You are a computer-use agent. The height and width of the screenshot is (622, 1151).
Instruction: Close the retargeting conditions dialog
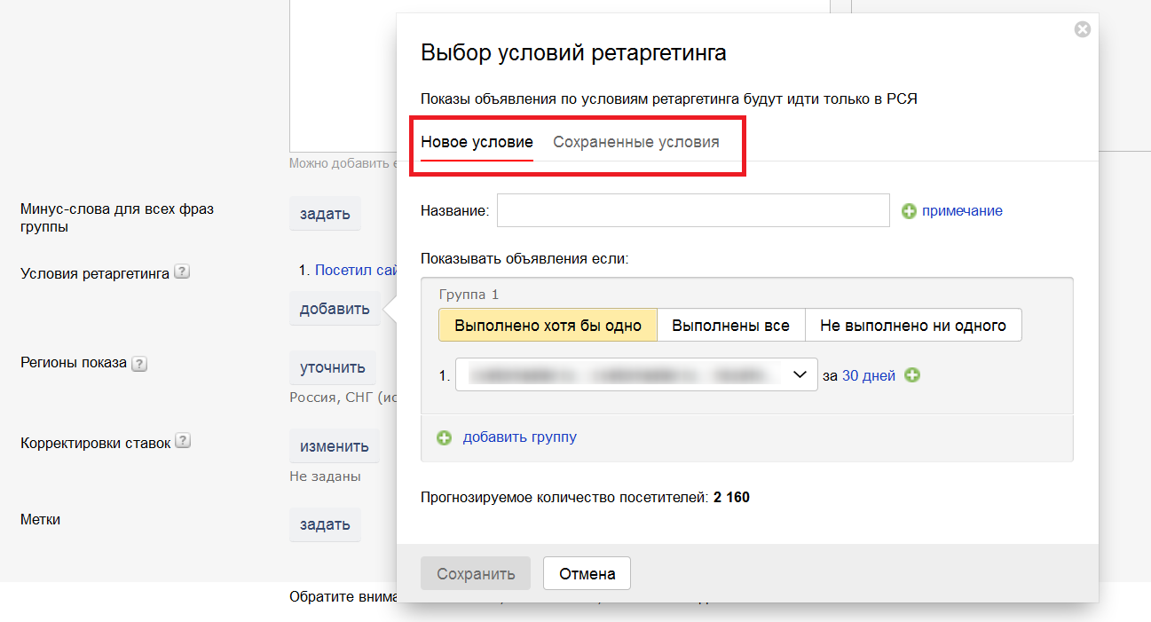[1082, 29]
